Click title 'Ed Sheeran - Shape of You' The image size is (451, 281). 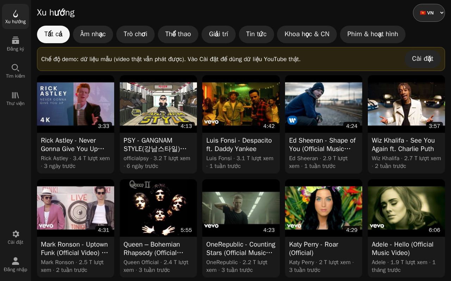tap(322, 145)
